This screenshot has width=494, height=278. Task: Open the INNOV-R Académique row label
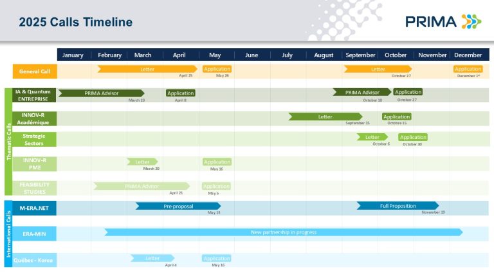click(x=35, y=118)
